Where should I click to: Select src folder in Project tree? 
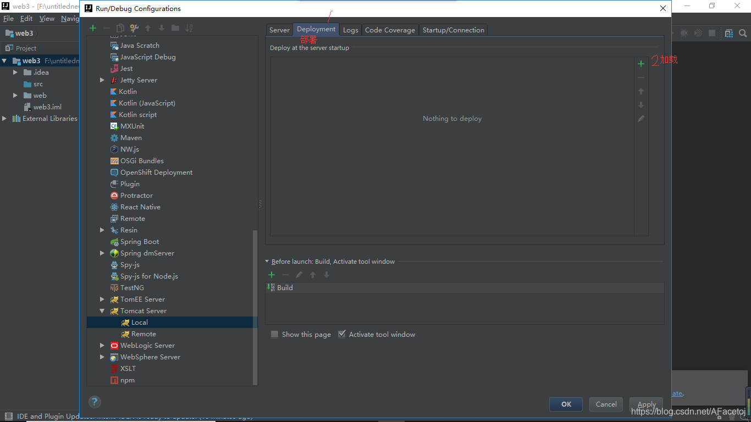34,84
